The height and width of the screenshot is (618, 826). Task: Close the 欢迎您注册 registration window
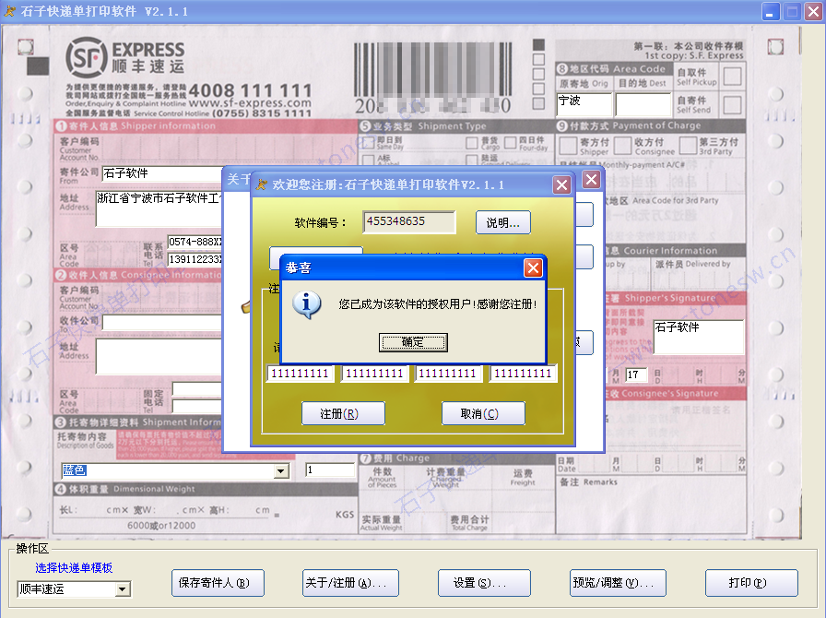pyautogui.click(x=562, y=185)
